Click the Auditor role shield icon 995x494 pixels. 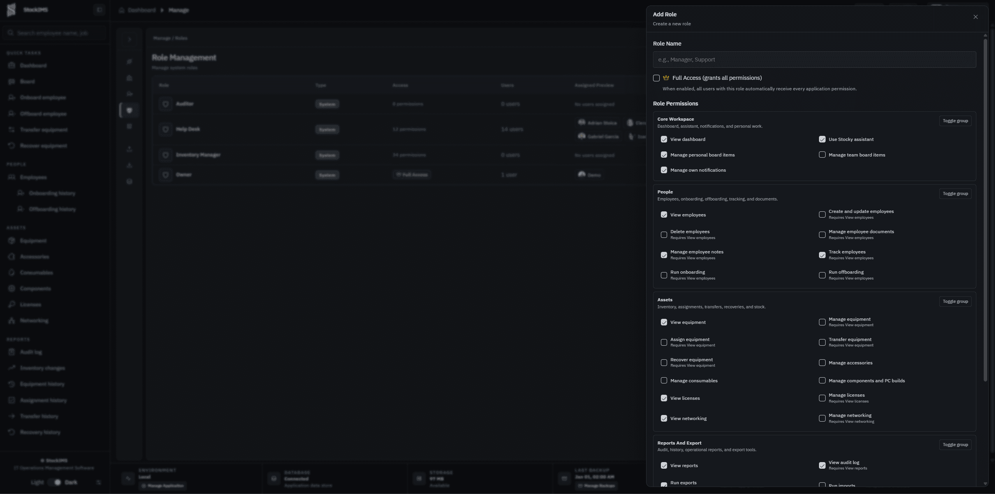[x=166, y=104]
